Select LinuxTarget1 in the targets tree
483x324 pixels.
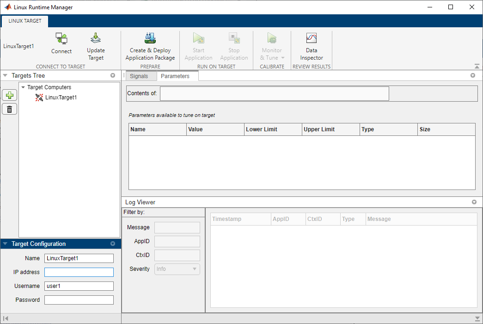(61, 98)
